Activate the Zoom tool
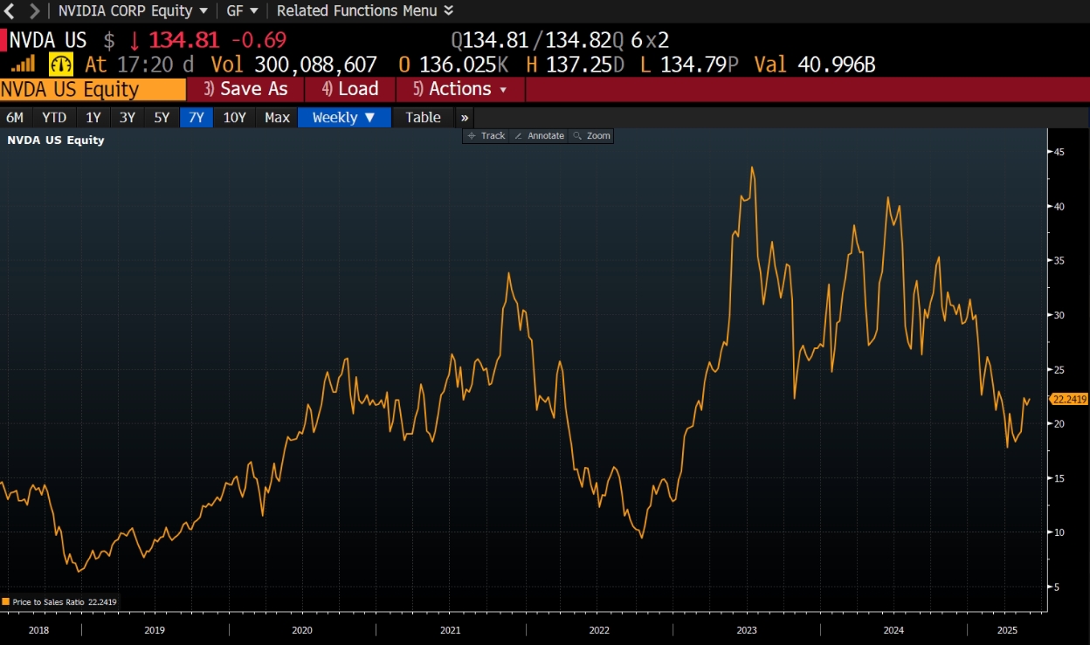The height and width of the screenshot is (645, 1090). click(591, 135)
